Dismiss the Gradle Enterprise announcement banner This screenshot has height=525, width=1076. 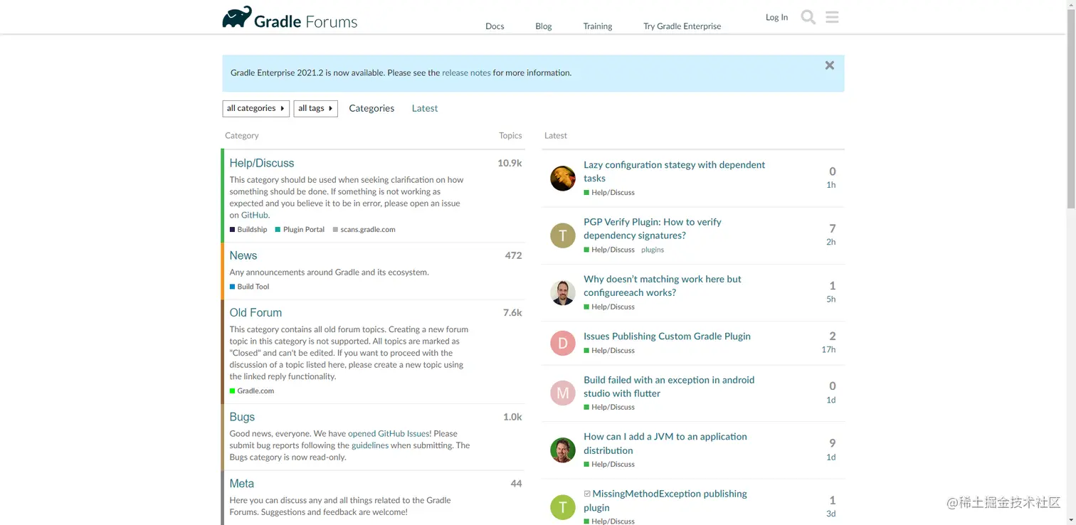pos(829,65)
